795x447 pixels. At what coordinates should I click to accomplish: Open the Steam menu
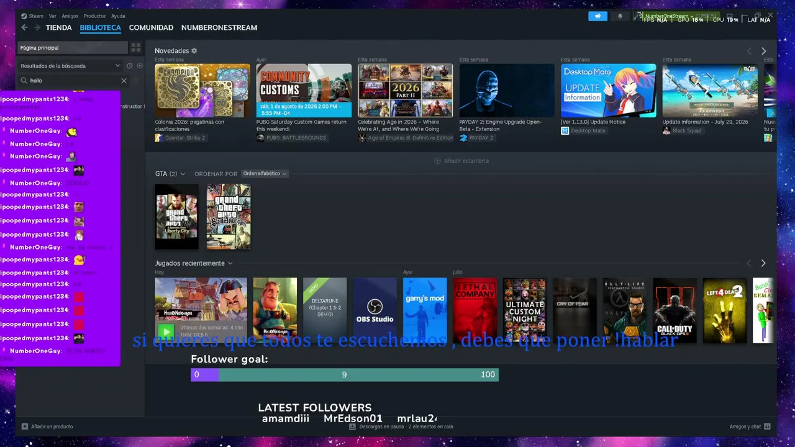pyautogui.click(x=32, y=16)
